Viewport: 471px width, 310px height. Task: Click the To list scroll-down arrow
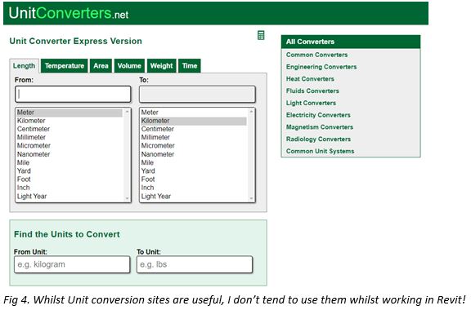(x=251, y=198)
